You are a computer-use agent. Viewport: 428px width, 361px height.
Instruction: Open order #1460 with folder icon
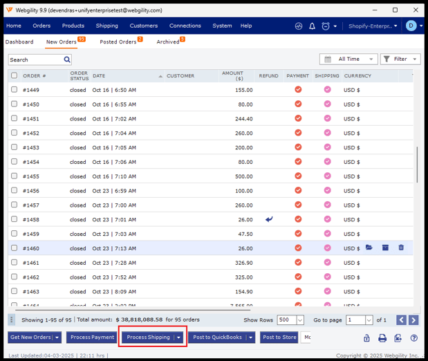point(369,248)
